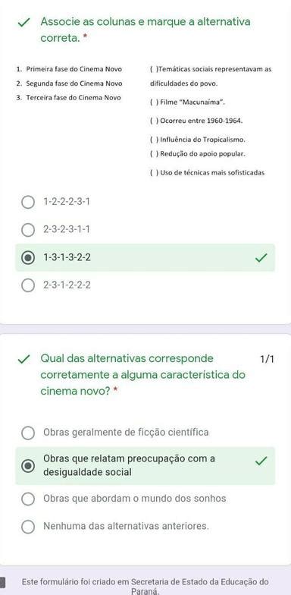Click the correct-answer checkmark in the 1-3-1-3-2-2 row
The height and width of the screenshot is (595, 291).
coord(261,258)
